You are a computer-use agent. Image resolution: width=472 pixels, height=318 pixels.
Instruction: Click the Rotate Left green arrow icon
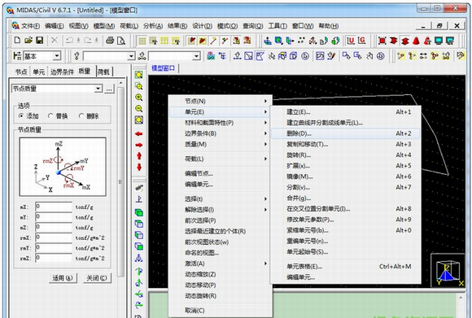[139, 294]
